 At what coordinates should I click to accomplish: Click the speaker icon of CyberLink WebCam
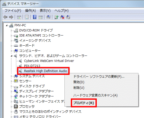[20, 61]
